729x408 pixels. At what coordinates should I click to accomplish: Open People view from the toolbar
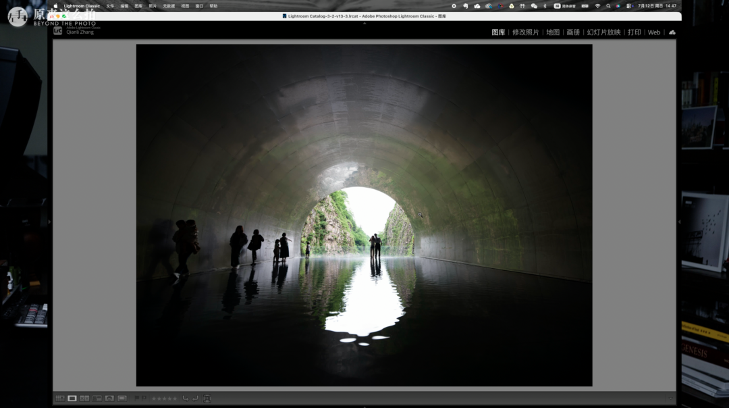109,399
